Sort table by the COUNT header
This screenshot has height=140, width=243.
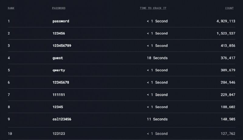[229, 8]
